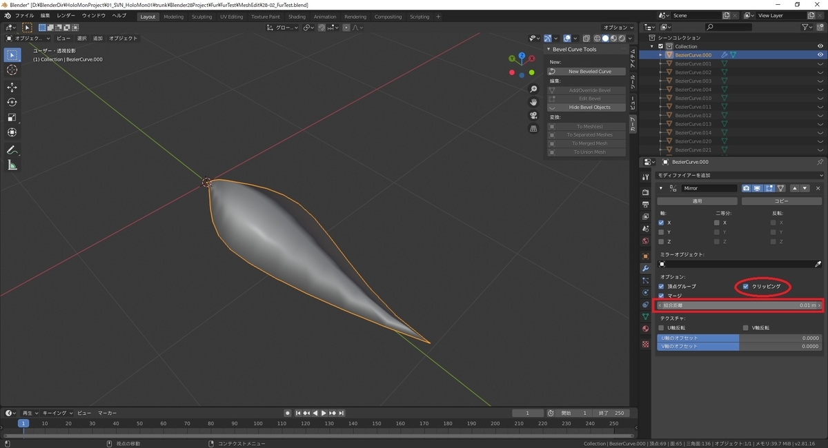Image resolution: width=828 pixels, height=448 pixels.
Task: Open the 編集 menu
Action: tap(45, 16)
